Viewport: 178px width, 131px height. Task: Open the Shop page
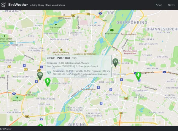(159, 5)
